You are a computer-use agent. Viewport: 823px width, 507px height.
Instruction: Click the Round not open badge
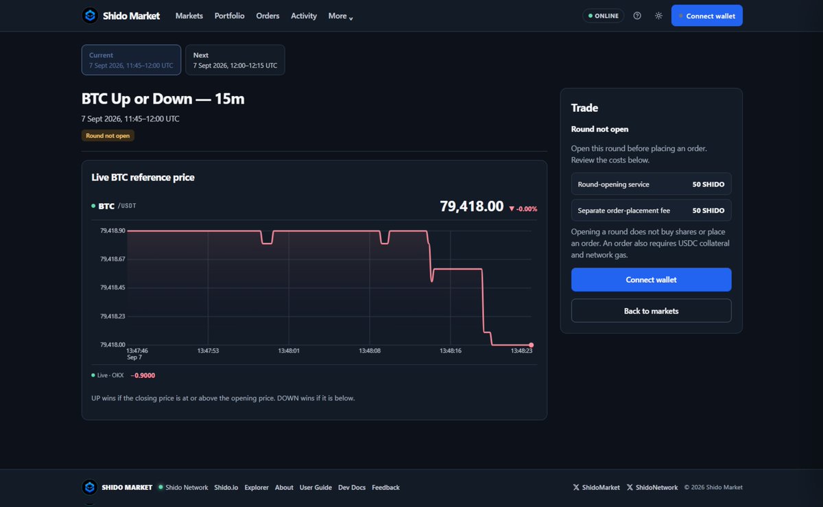point(108,136)
